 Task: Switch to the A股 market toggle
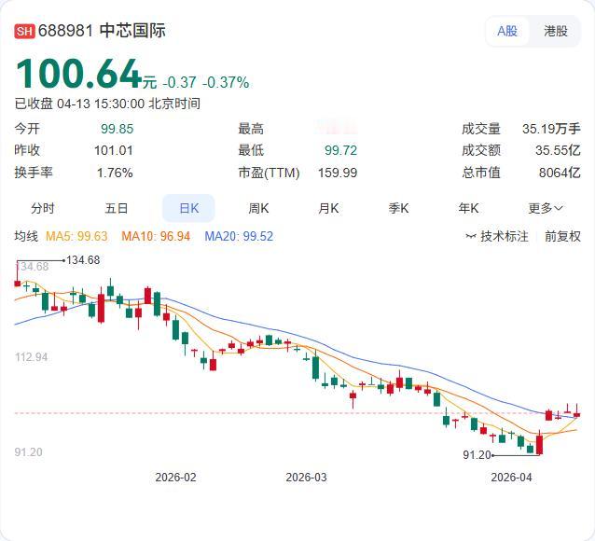pos(507,31)
